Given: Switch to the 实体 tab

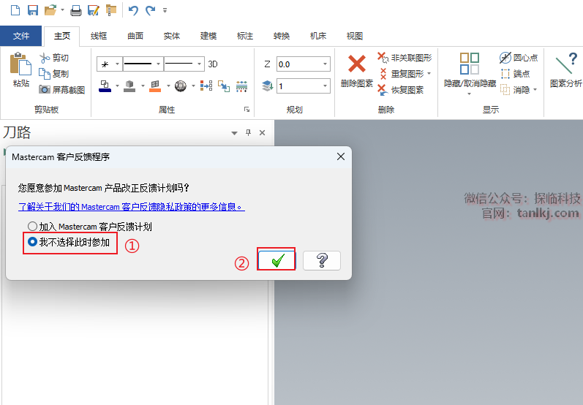Looking at the screenshot, I should pyautogui.click(x=172, y=36).
